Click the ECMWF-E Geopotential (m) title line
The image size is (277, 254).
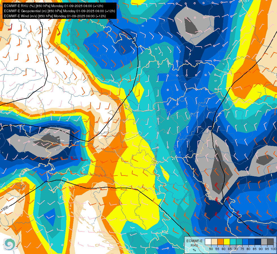point(59,11)
